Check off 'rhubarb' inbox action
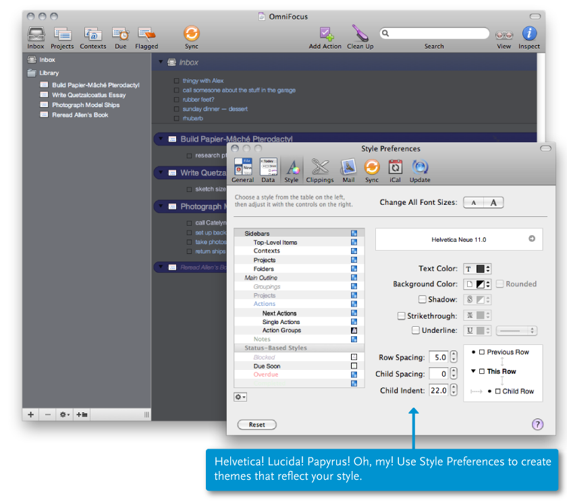 point(176,119)
